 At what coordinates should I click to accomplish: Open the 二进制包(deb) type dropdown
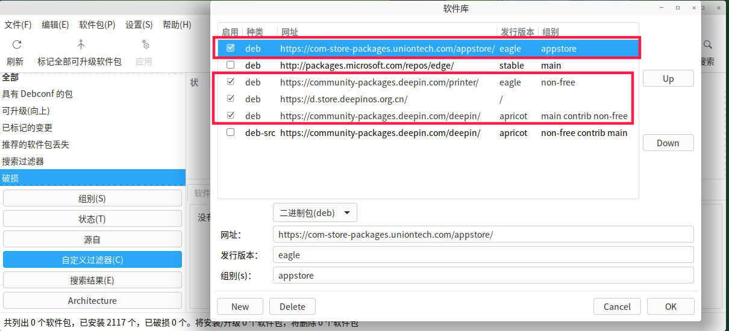(x=315, y=213)
